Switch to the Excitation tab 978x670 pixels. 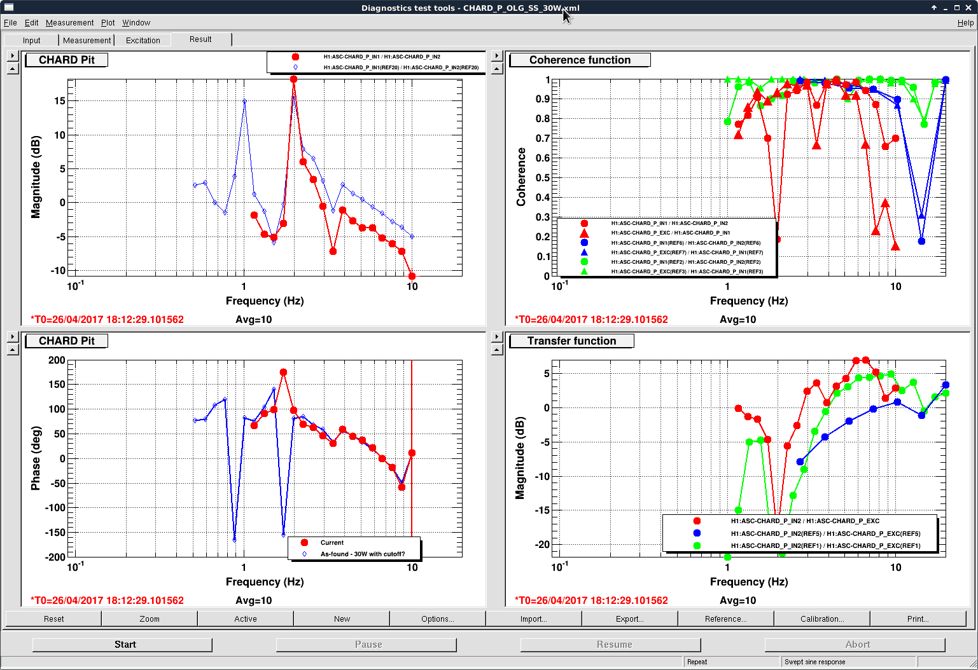tap(143, 40)
